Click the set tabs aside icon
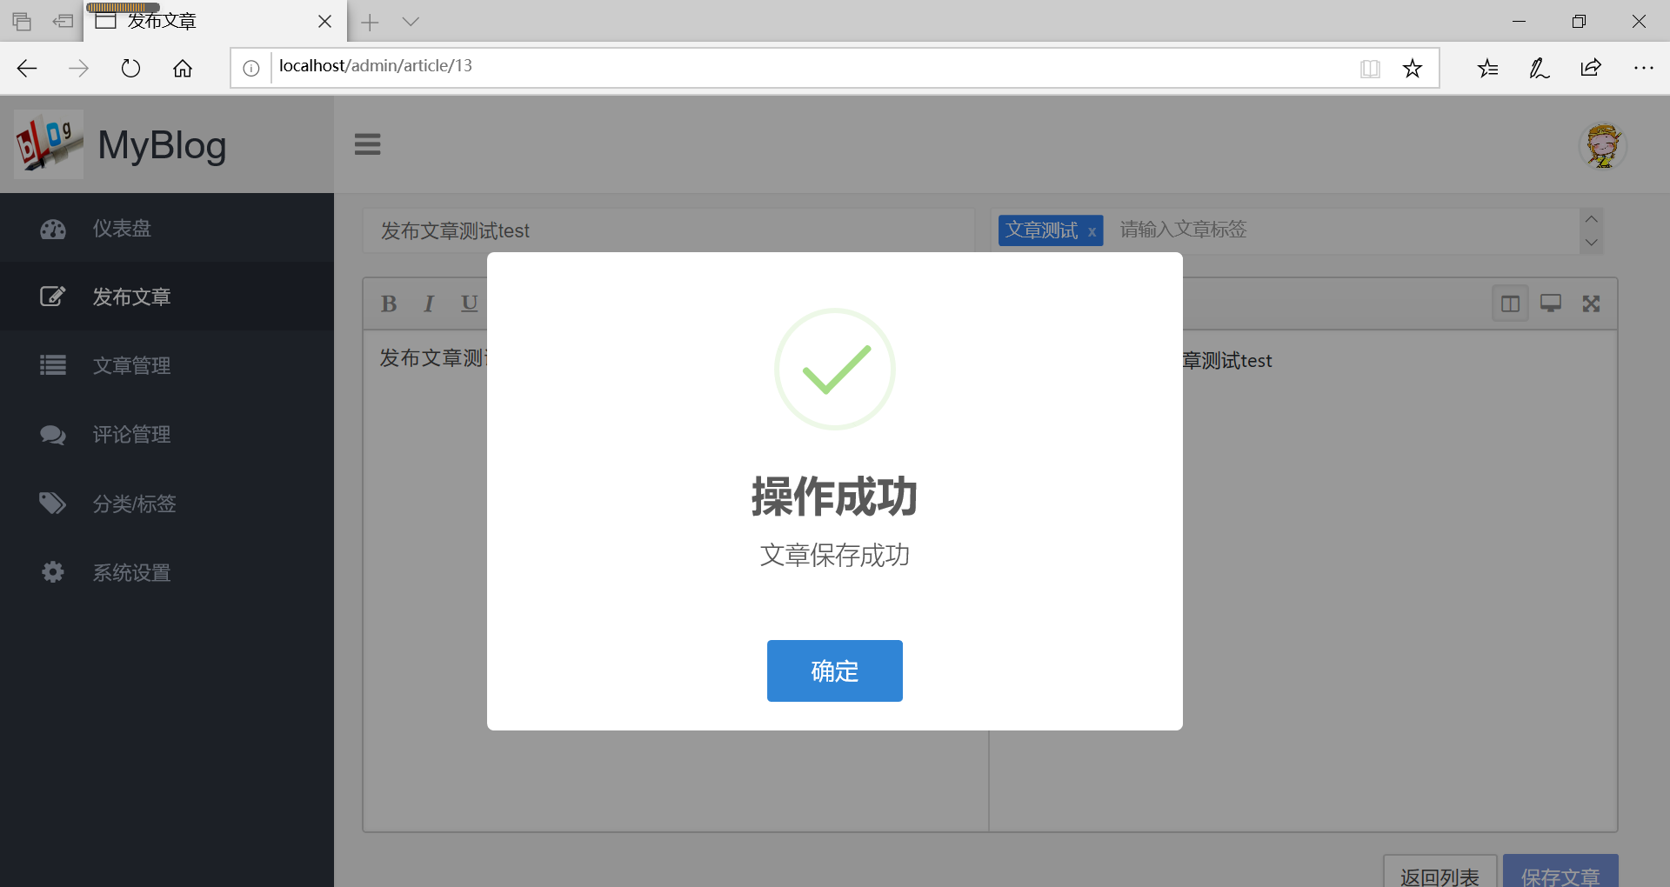 tap(63, 22)
